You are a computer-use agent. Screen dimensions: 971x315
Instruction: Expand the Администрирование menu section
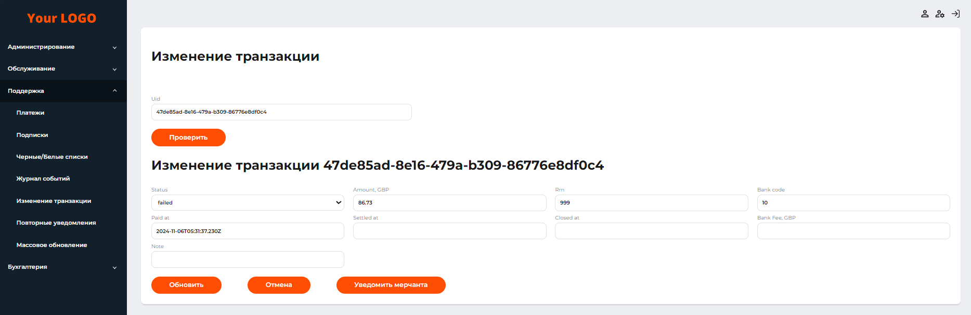tap(62, 47)
